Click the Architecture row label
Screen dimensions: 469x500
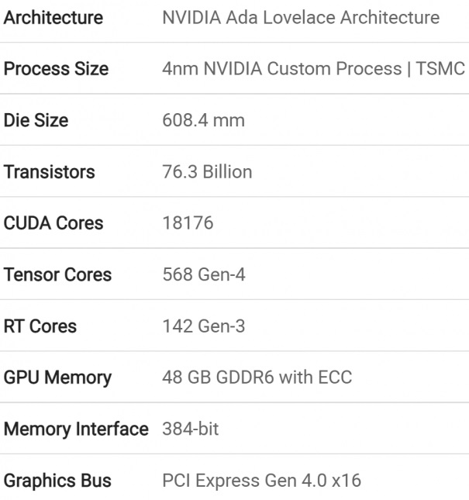53,17
